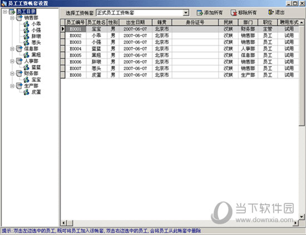The image size is (306, 235).
Task: Click the horizontal scrollbar thumb
Action: pos(70,223)
